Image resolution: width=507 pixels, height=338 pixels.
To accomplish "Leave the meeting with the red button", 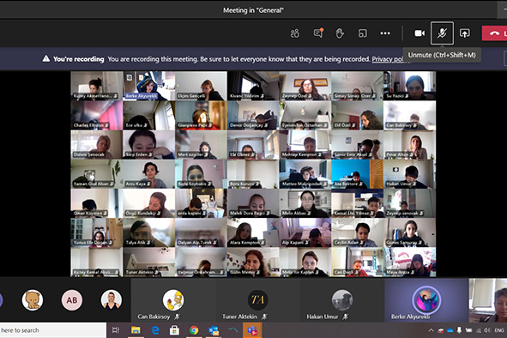I will click(494, 33).
